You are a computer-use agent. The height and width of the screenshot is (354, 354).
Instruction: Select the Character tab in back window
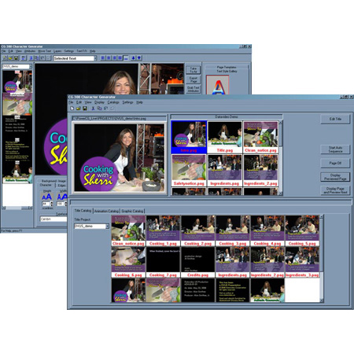(46, 185)
